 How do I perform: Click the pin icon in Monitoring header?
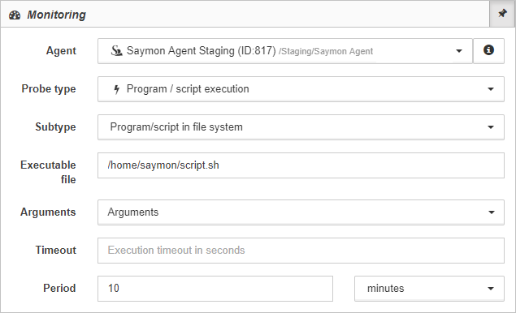[x=502, y=14]
